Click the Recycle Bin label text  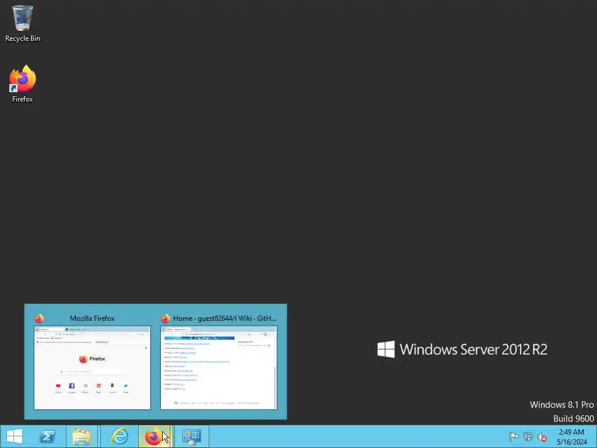(23, 38)
